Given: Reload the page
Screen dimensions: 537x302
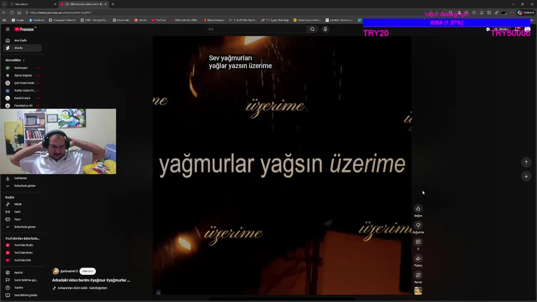Looking at the screenshot, I should pyautogui.click(x=12, y=13).
